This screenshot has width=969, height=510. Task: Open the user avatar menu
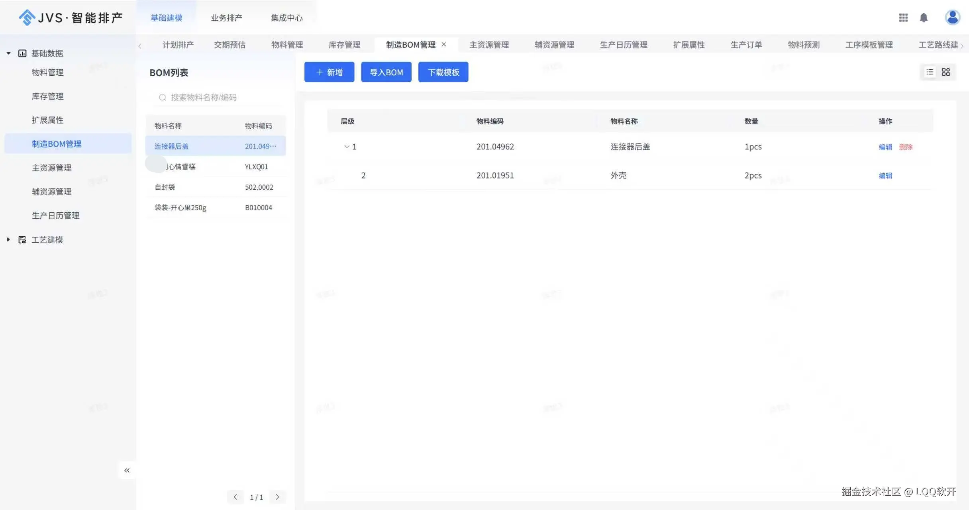point(952,18)
